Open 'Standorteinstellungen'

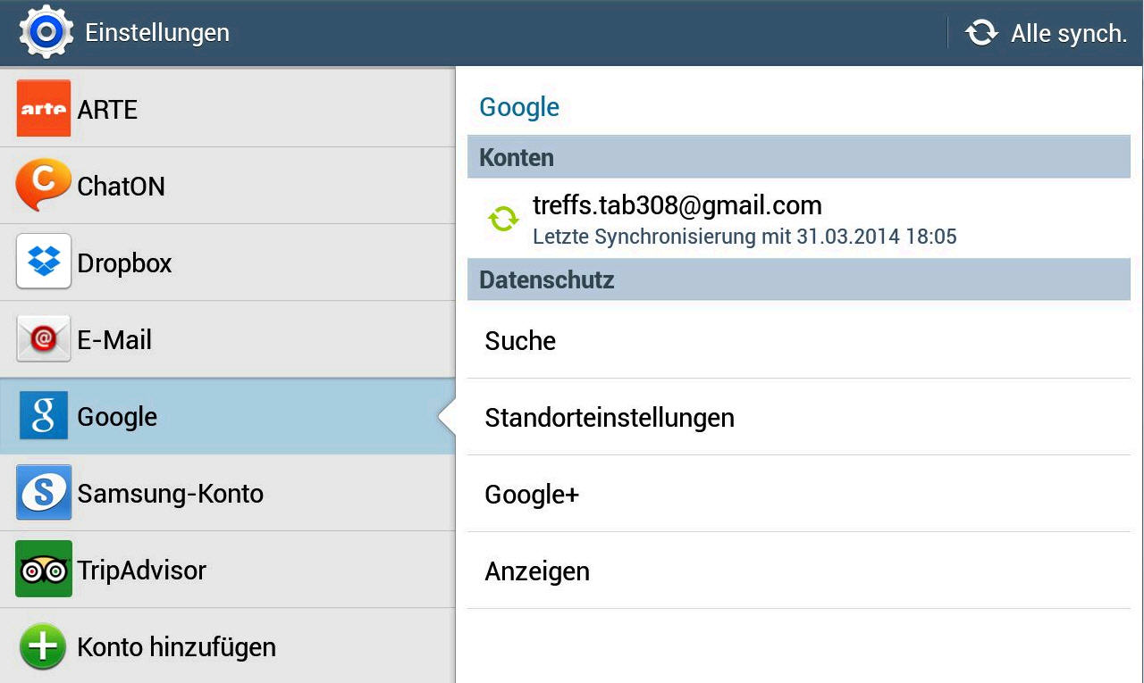[610, 418]
